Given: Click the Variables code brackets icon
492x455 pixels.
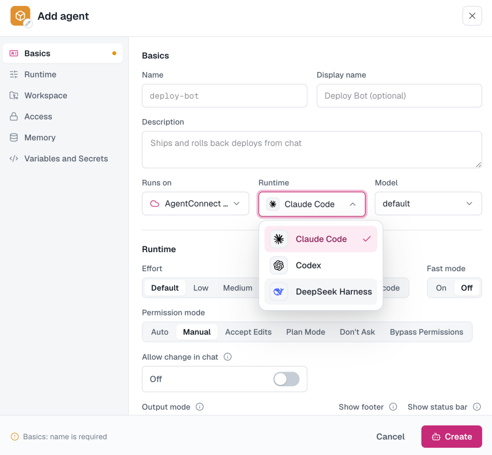Looking at the screenshot, I should [14, 159].
